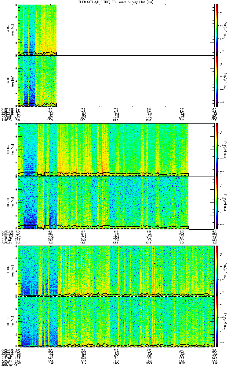The height and width of the screenshot is (367, 229).
Task: Click the PSD color bar beside THE B-parallel panel
Action: tap(216, 322)
